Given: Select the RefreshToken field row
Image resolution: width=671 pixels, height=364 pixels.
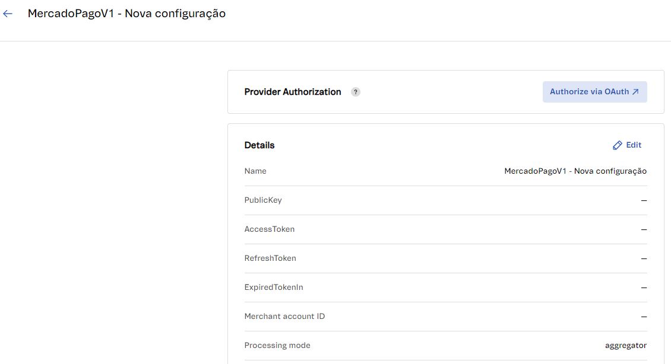Looking at the screenshot, I should click(271, 258).
